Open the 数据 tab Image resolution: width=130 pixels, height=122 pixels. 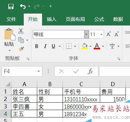coord(118,19)
